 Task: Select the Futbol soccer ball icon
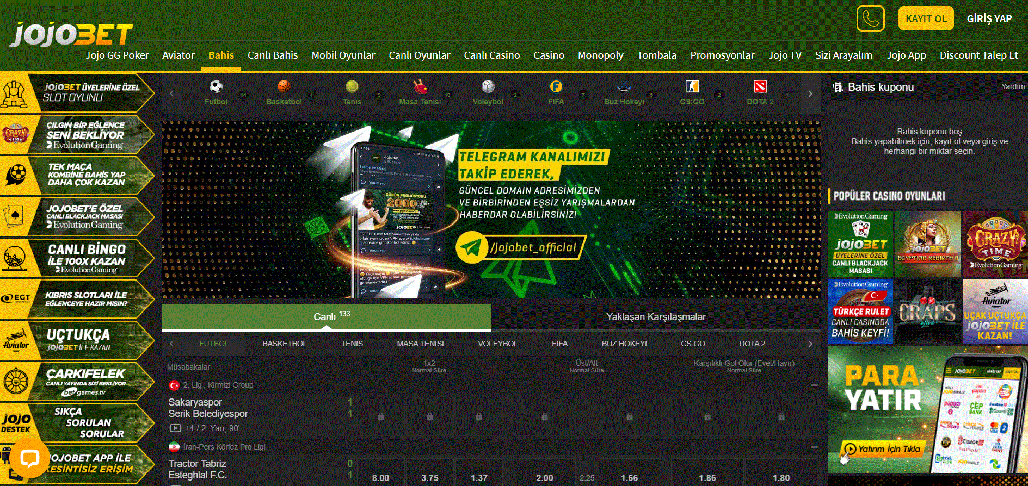click(216, 87)
